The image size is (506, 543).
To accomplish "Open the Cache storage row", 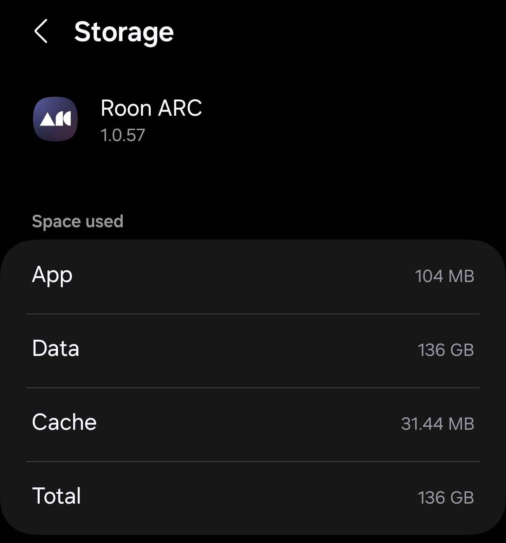I will (x=253, y=424).
